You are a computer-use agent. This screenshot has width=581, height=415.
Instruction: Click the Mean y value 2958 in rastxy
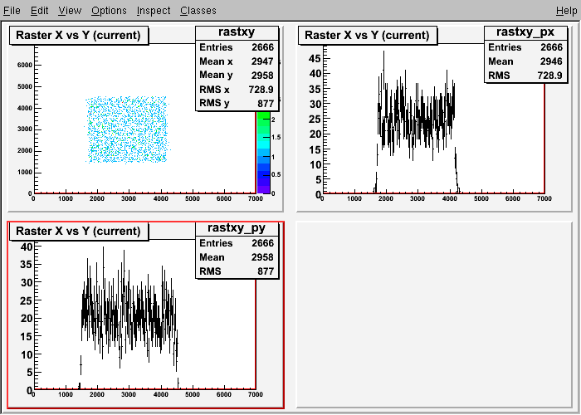(262, 76)
